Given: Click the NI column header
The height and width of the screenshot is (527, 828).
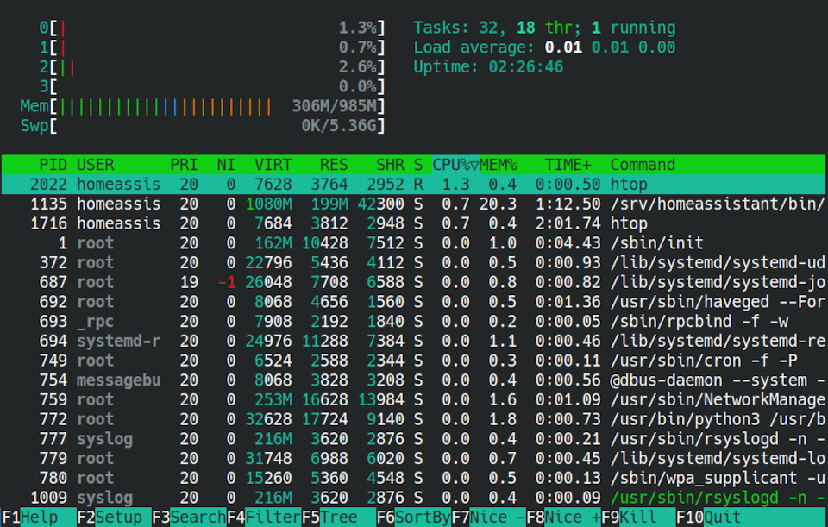Looking at the screenshot, I should point(226,165).
